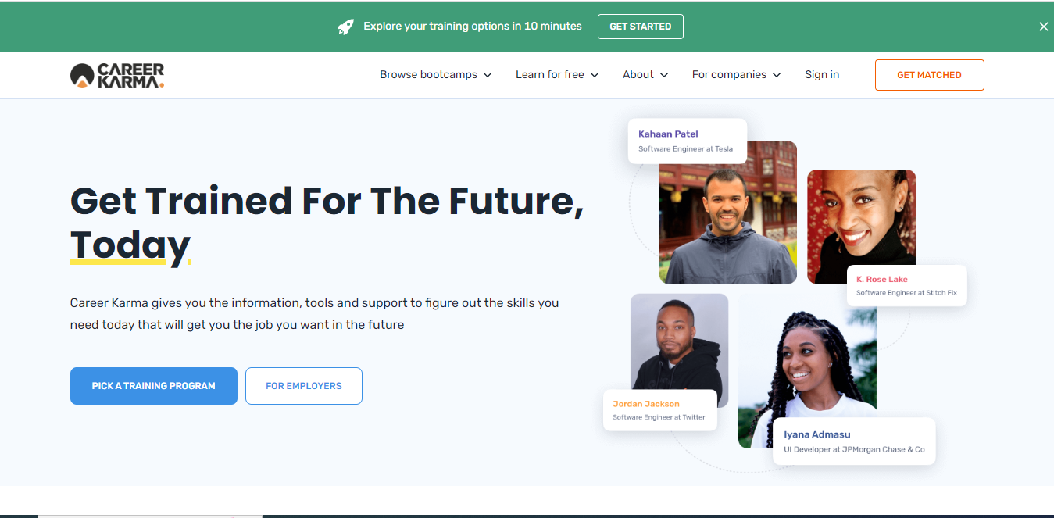Expand the Learn for free chevron
Image resolution: width=1054 pixels, height=518 pixels.
(595, 75)
